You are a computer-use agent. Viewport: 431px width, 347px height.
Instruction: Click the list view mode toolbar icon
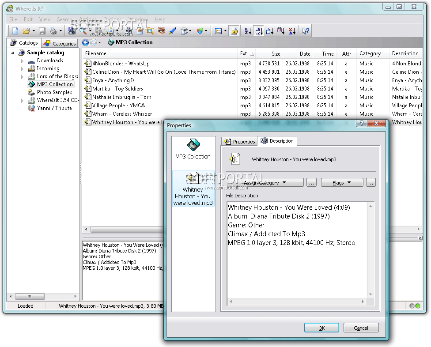coord(218,31)
